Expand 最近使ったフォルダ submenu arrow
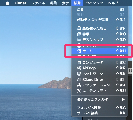The image size is (133, 120). pos(124,99)
